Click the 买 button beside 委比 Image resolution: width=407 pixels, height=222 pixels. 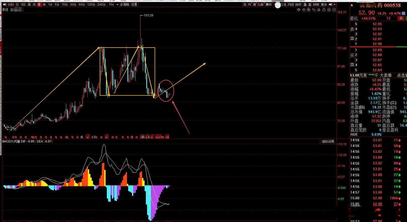[x=401, y=18]
